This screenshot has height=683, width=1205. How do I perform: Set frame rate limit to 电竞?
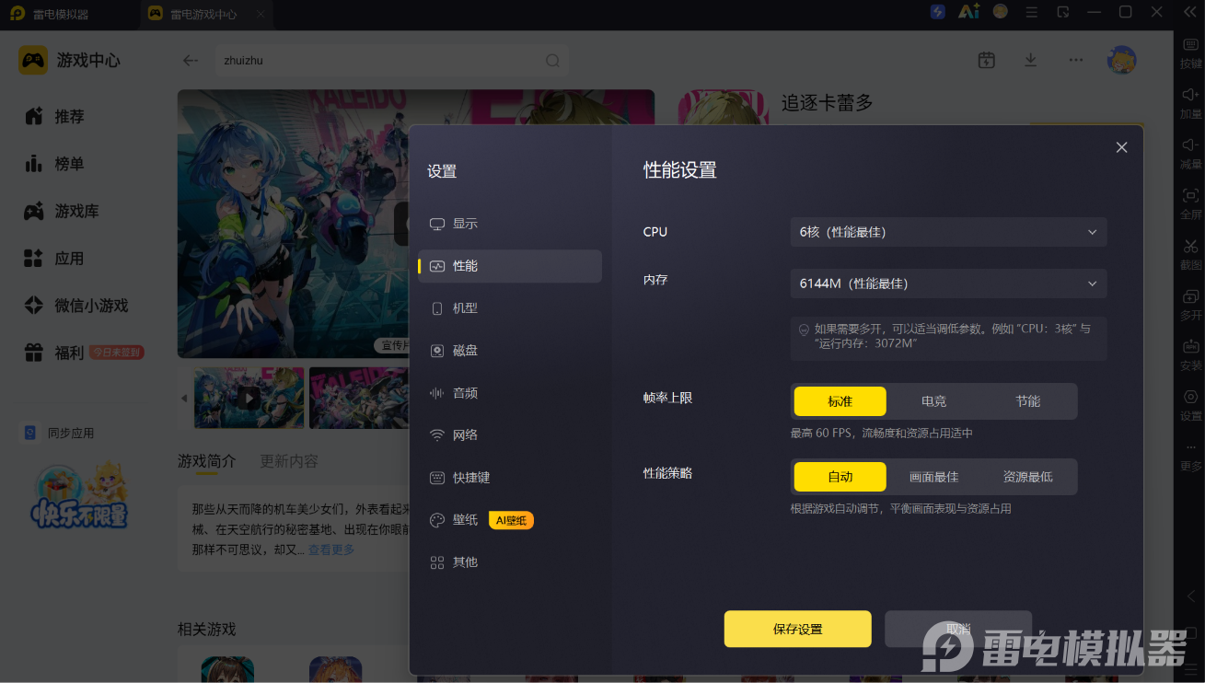coord(934,401)
